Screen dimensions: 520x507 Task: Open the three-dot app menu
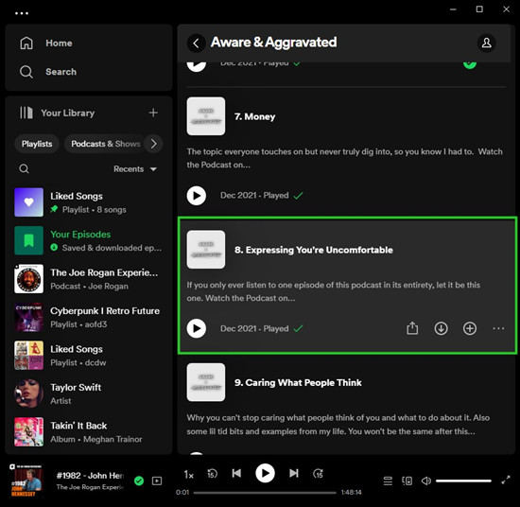pos(22,13)
